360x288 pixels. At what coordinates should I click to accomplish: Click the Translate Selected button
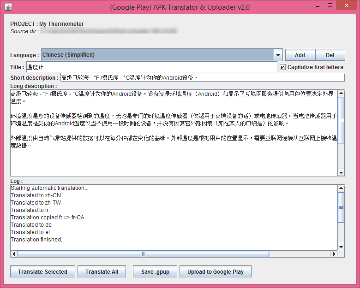click(43, 271)
